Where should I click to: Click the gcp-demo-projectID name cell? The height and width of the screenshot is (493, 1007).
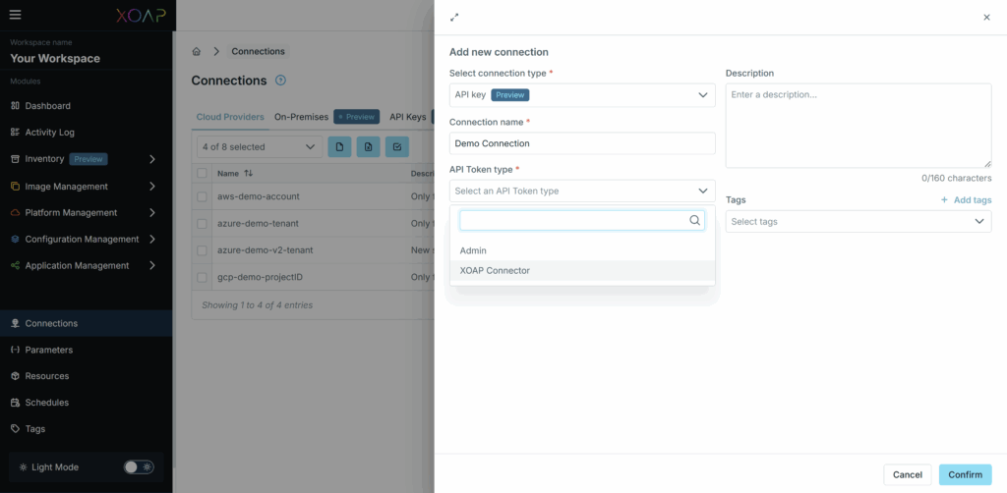point(260,278)
